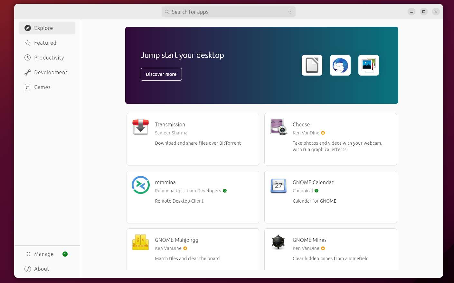The height and width of the screenshot is (283, 454).
Task: Focus the Search for apps field
Action: click(x=229, y=12)
